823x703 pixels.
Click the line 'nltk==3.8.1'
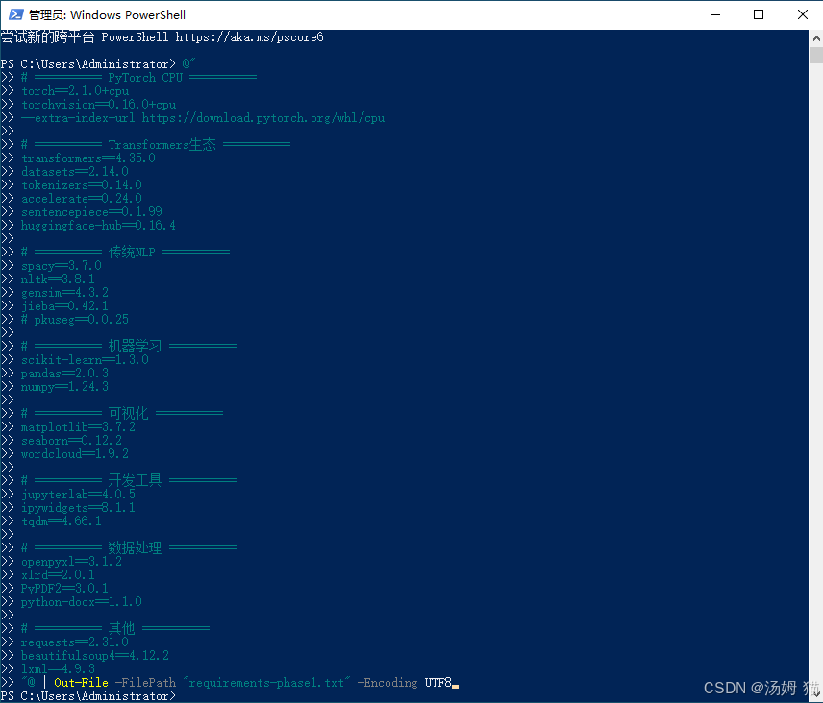[x=58, y=279]
